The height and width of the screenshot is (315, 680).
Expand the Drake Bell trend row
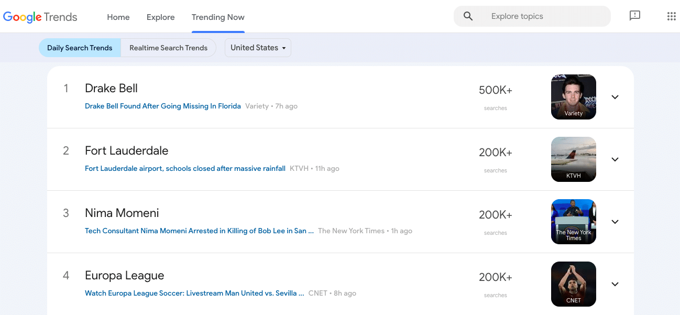[x=615, y=97]
